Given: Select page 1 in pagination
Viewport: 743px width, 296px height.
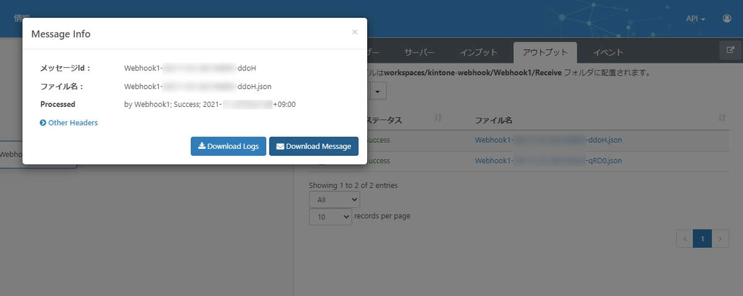Looking at the screenshot, I should click(703, 239).
